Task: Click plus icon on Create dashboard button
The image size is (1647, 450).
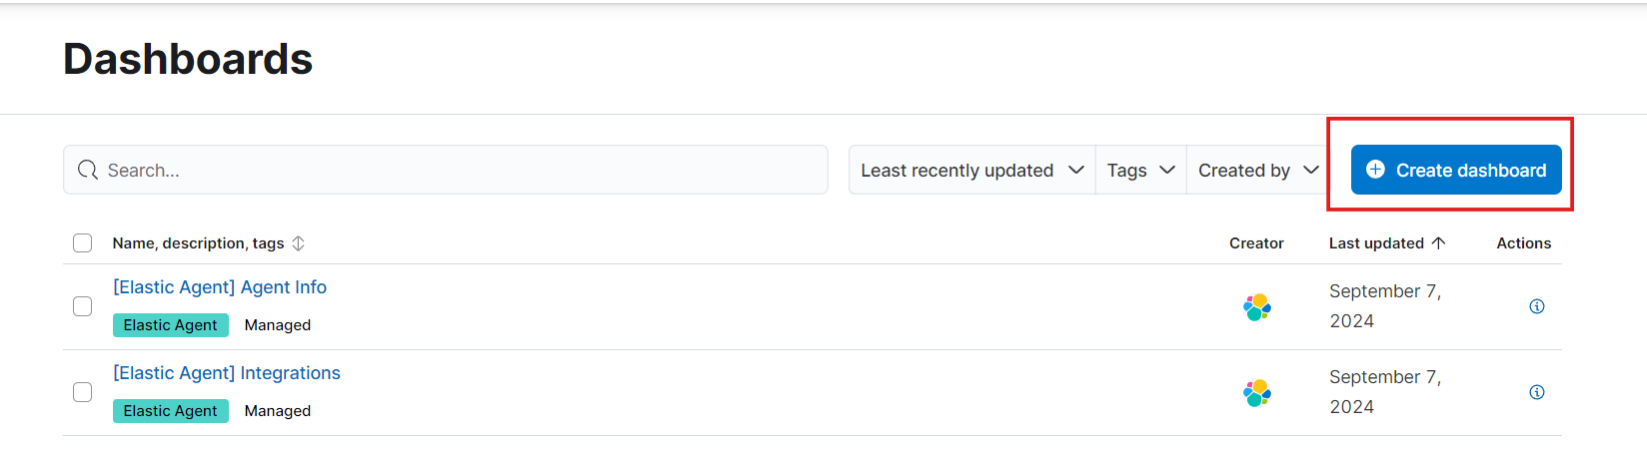Action: [x=1375, y=170]
